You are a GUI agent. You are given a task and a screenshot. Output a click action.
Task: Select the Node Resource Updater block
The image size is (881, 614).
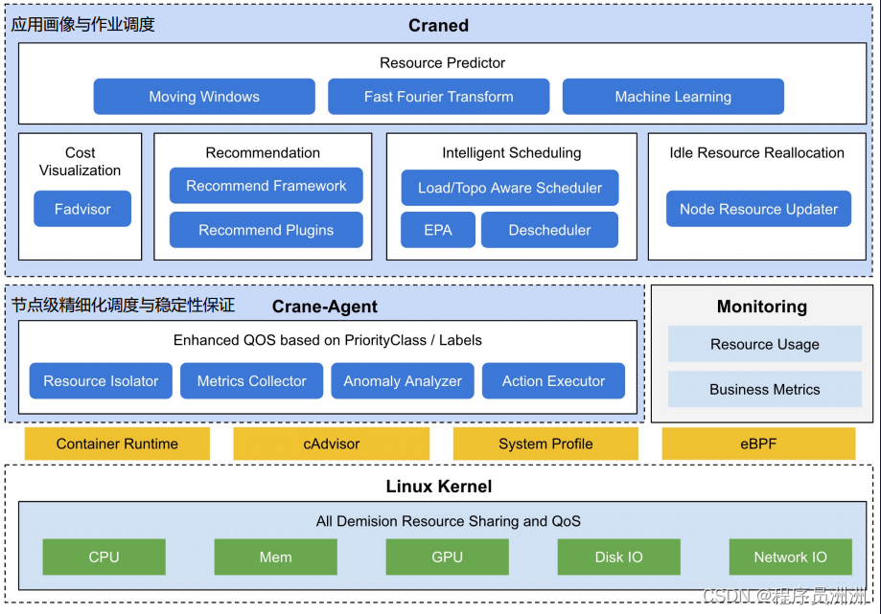point(758,209)
